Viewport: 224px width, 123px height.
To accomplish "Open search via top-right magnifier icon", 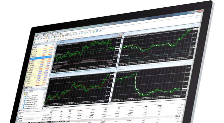I will tap(197, 17).
